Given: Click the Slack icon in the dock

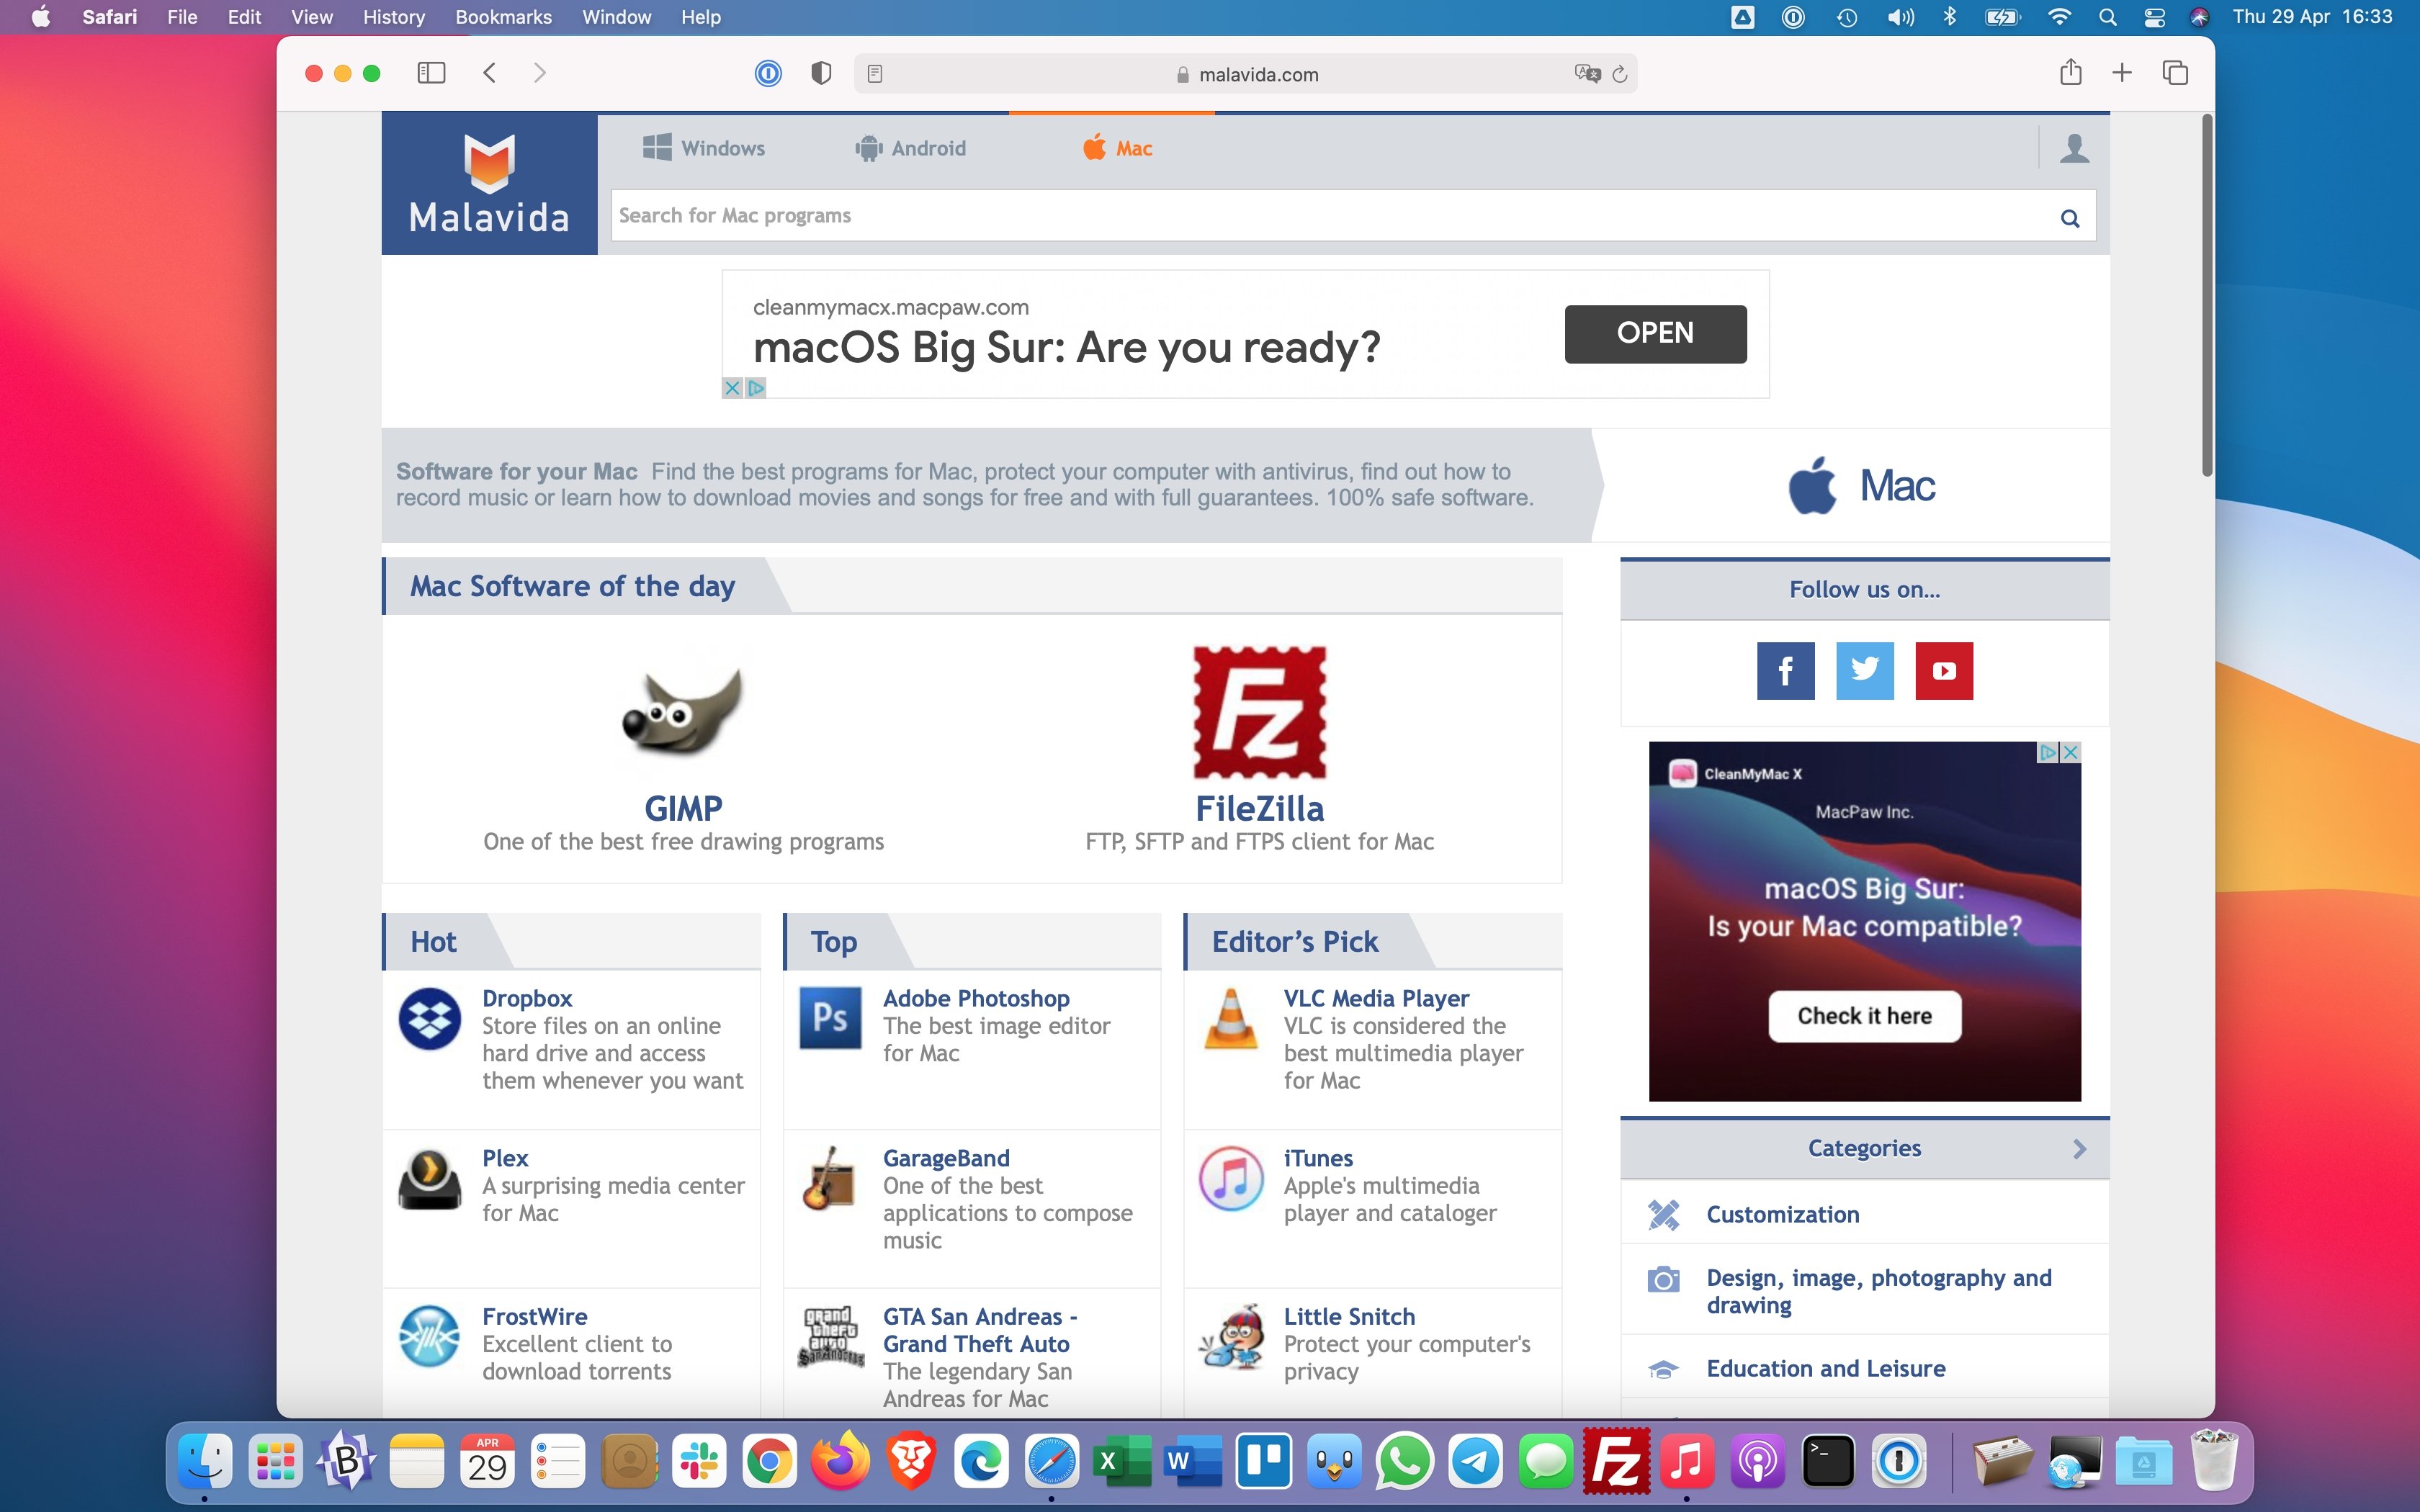Looking at the screenshot, I should pyautogui.click(x=699, y=1462).
